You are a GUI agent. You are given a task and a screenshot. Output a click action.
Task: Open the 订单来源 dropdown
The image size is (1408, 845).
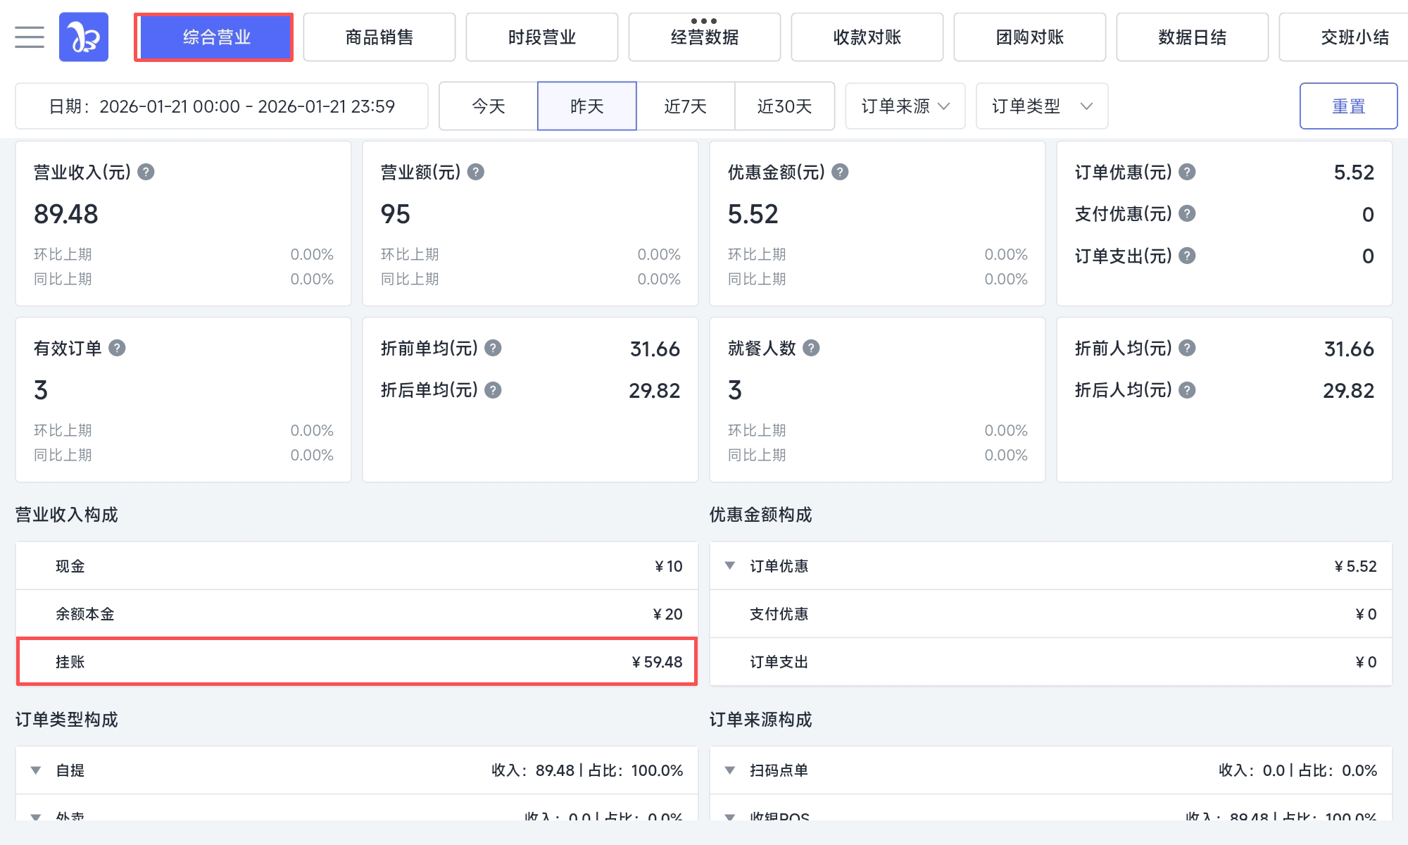[905, 106]
